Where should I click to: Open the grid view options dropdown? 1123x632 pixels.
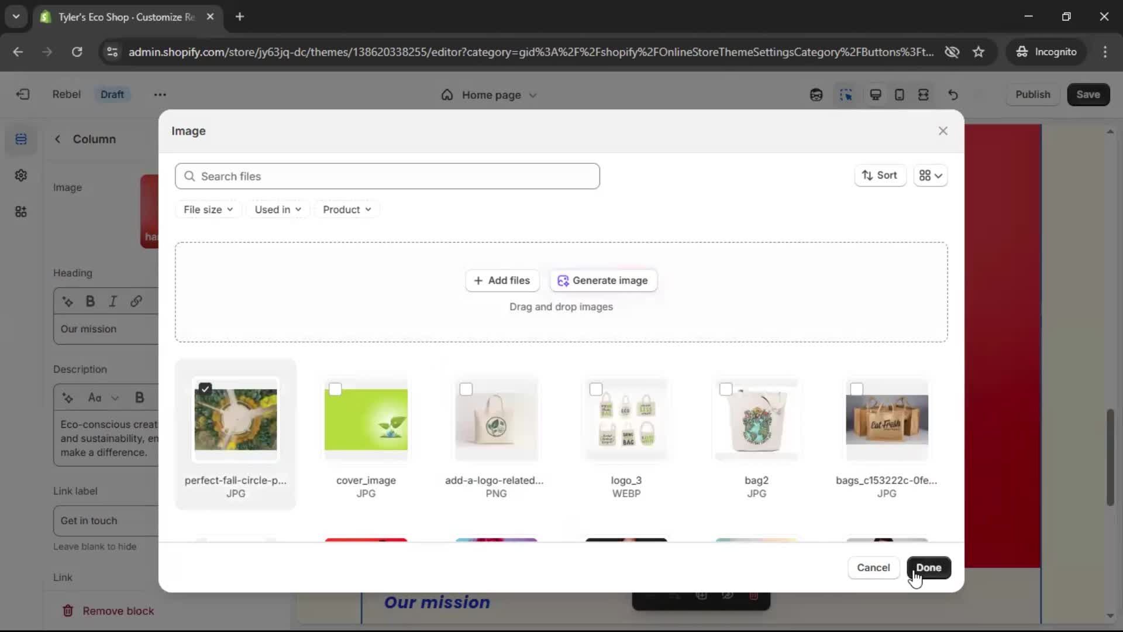pos(931,176)
